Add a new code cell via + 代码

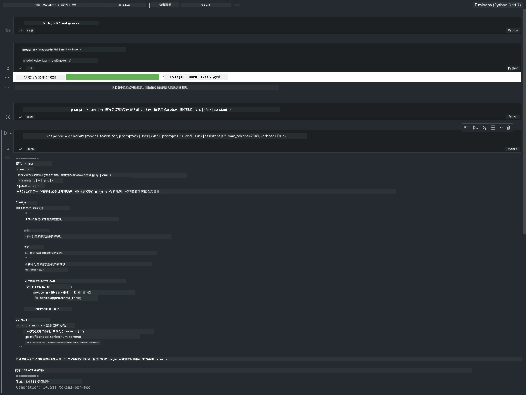click(36, 5)
